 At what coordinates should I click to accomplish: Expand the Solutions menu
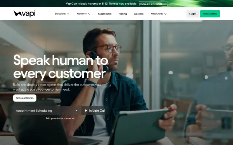pos(62,14)
